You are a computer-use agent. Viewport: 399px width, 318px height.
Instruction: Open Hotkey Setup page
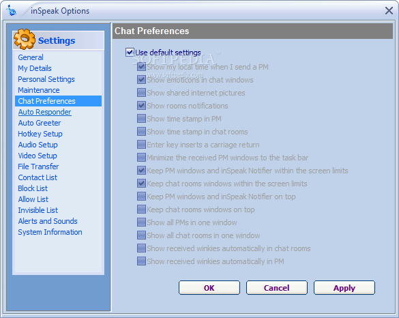point(40,134)
